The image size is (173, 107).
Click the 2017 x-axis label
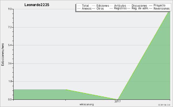(118, 102)
